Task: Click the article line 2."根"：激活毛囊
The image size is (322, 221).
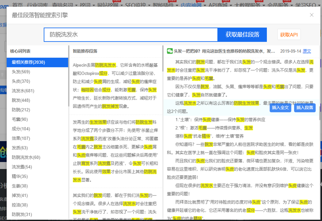Action: pyautogui.click(x=214, y=128)
